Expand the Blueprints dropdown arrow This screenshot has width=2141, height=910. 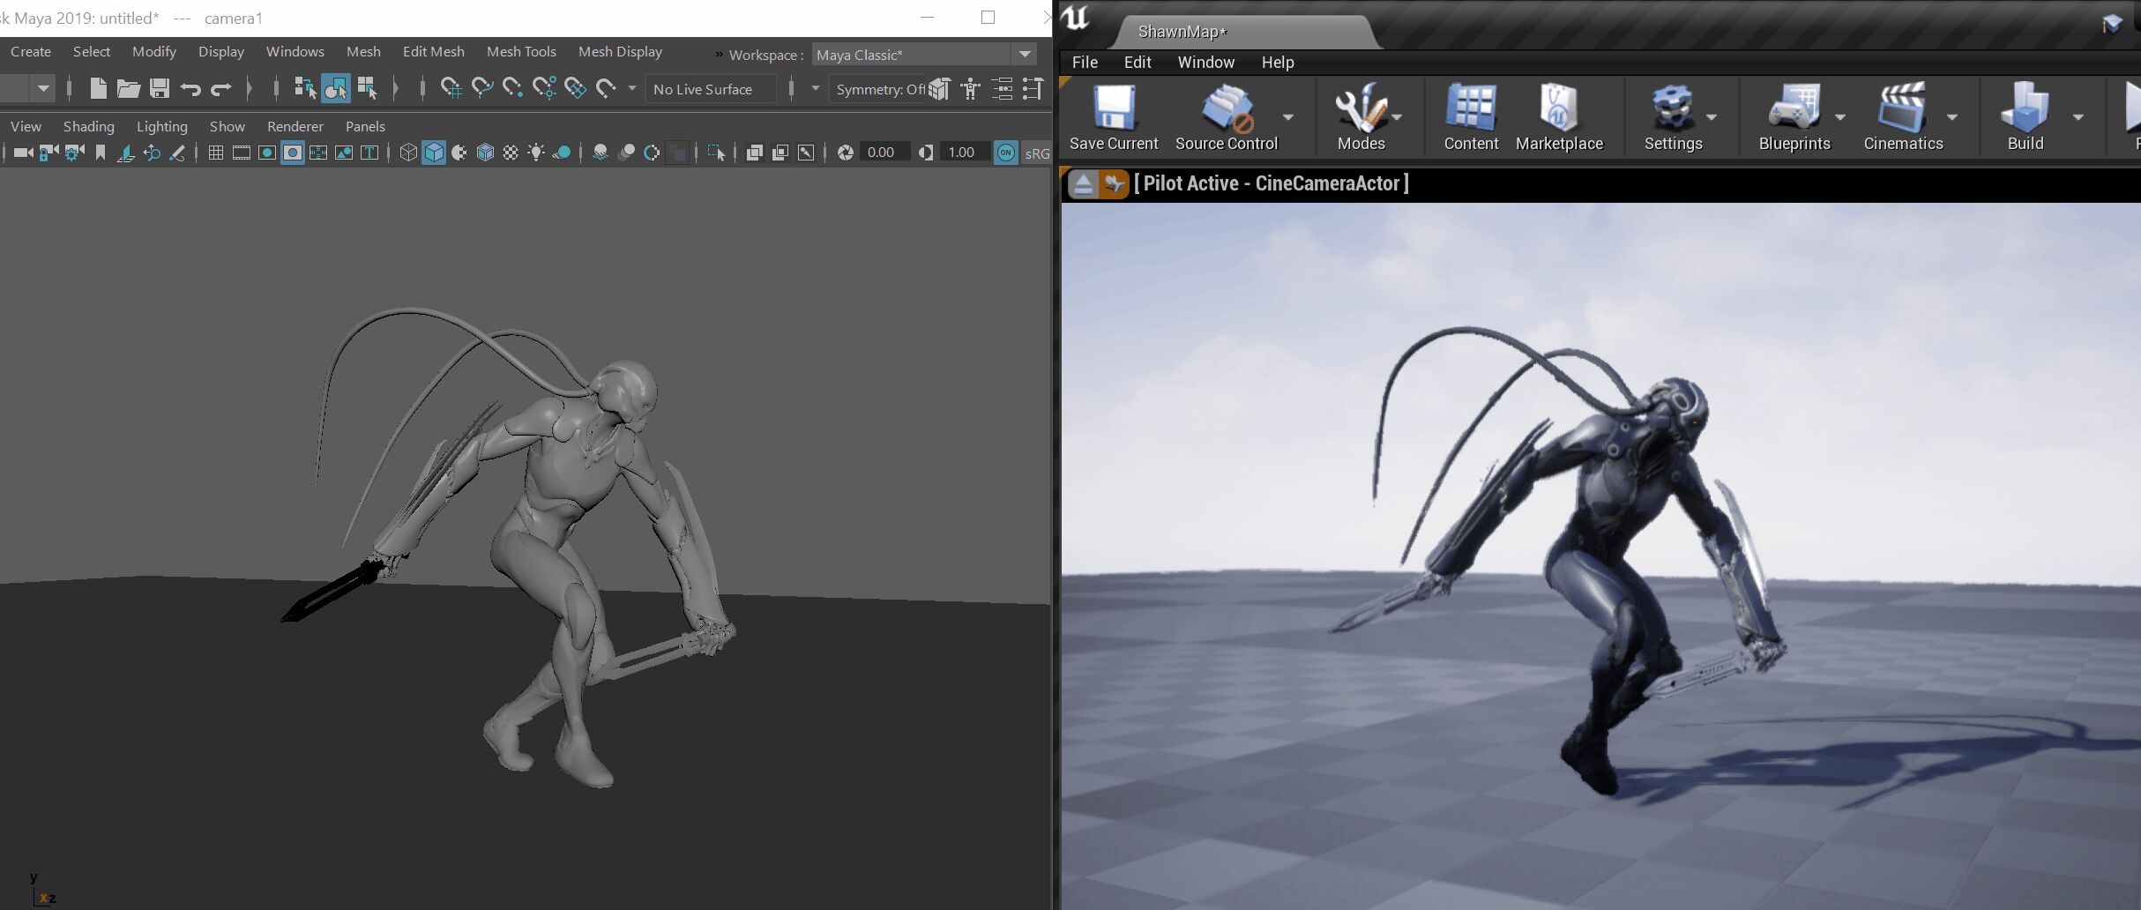[x=1839, y=117]
